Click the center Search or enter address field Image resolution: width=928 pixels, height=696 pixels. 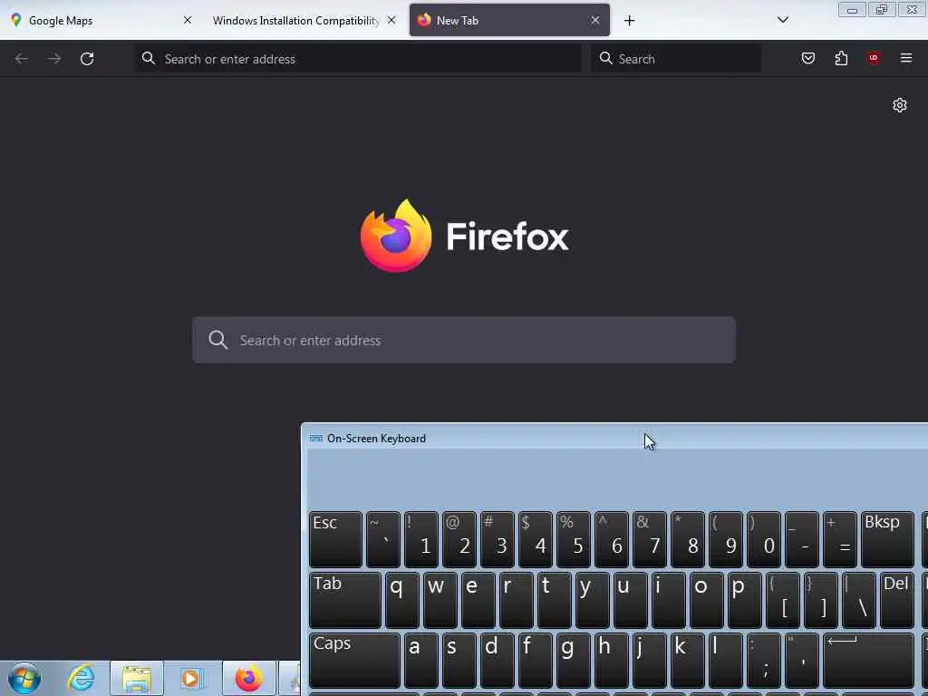(x=464, y=341)
